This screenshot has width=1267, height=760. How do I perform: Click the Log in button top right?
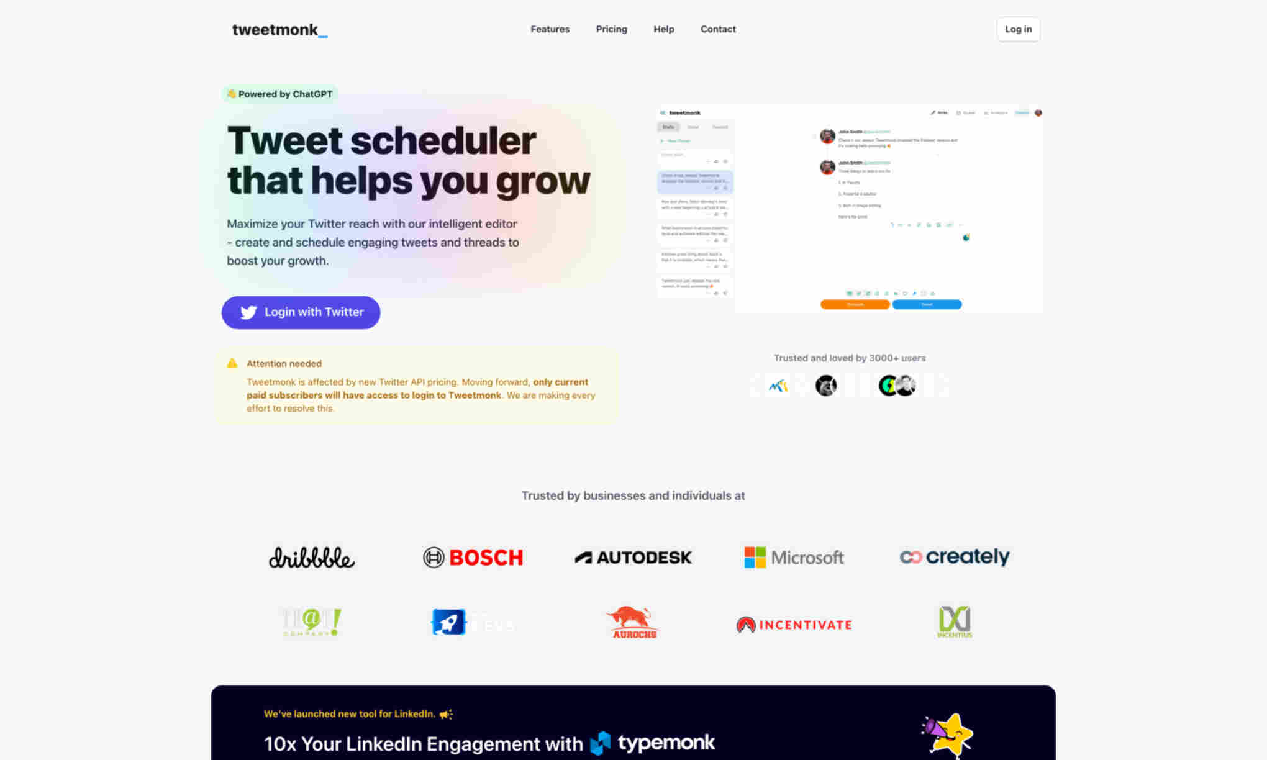pyautogui.click(x=1018, y=29)
